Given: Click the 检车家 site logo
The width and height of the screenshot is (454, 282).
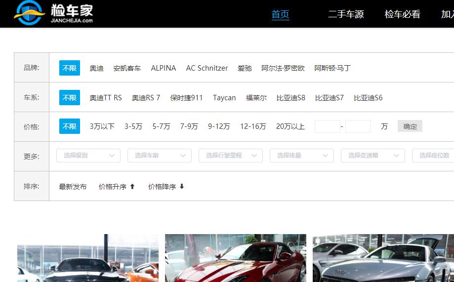Looking at the screenshot, I should click(53, 13).
